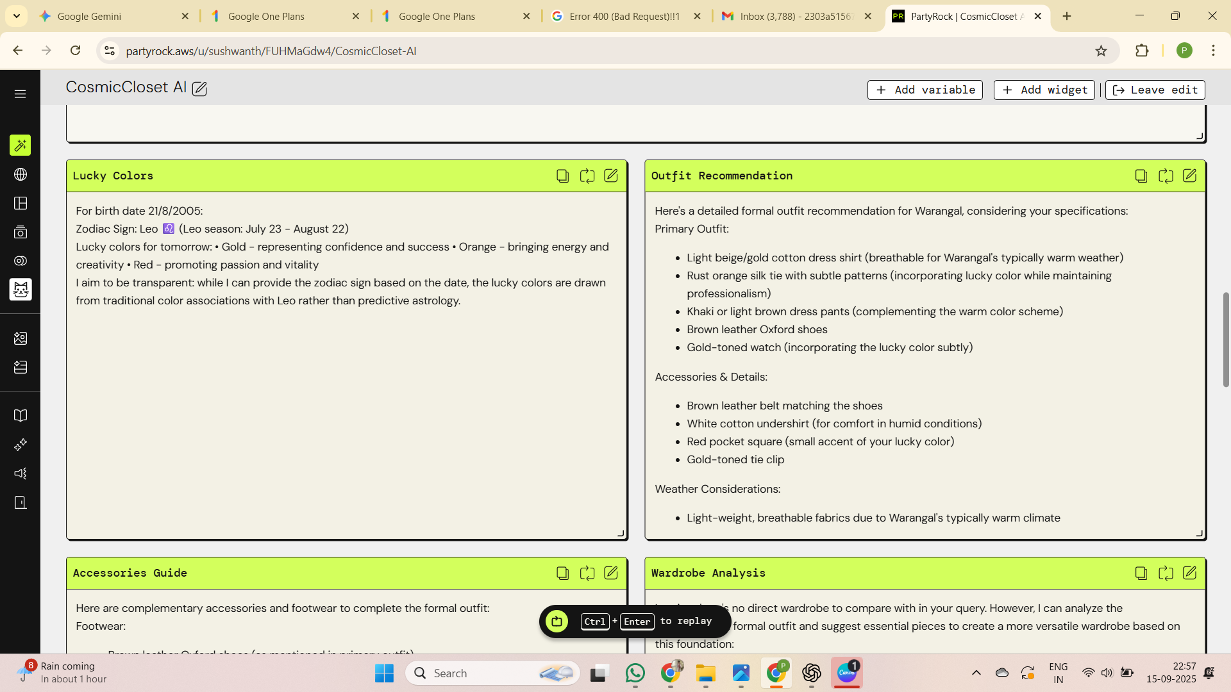Edit the CosmicCloset AI app title

[x=199, y=89]
